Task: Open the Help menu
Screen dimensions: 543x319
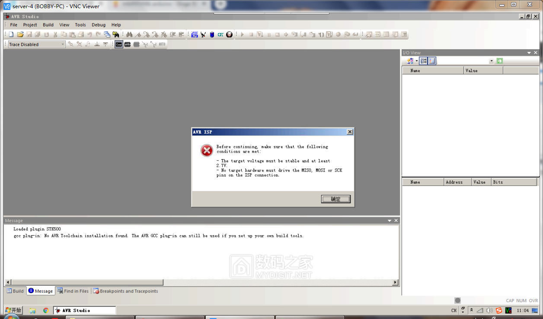Action: pos(116,25)
